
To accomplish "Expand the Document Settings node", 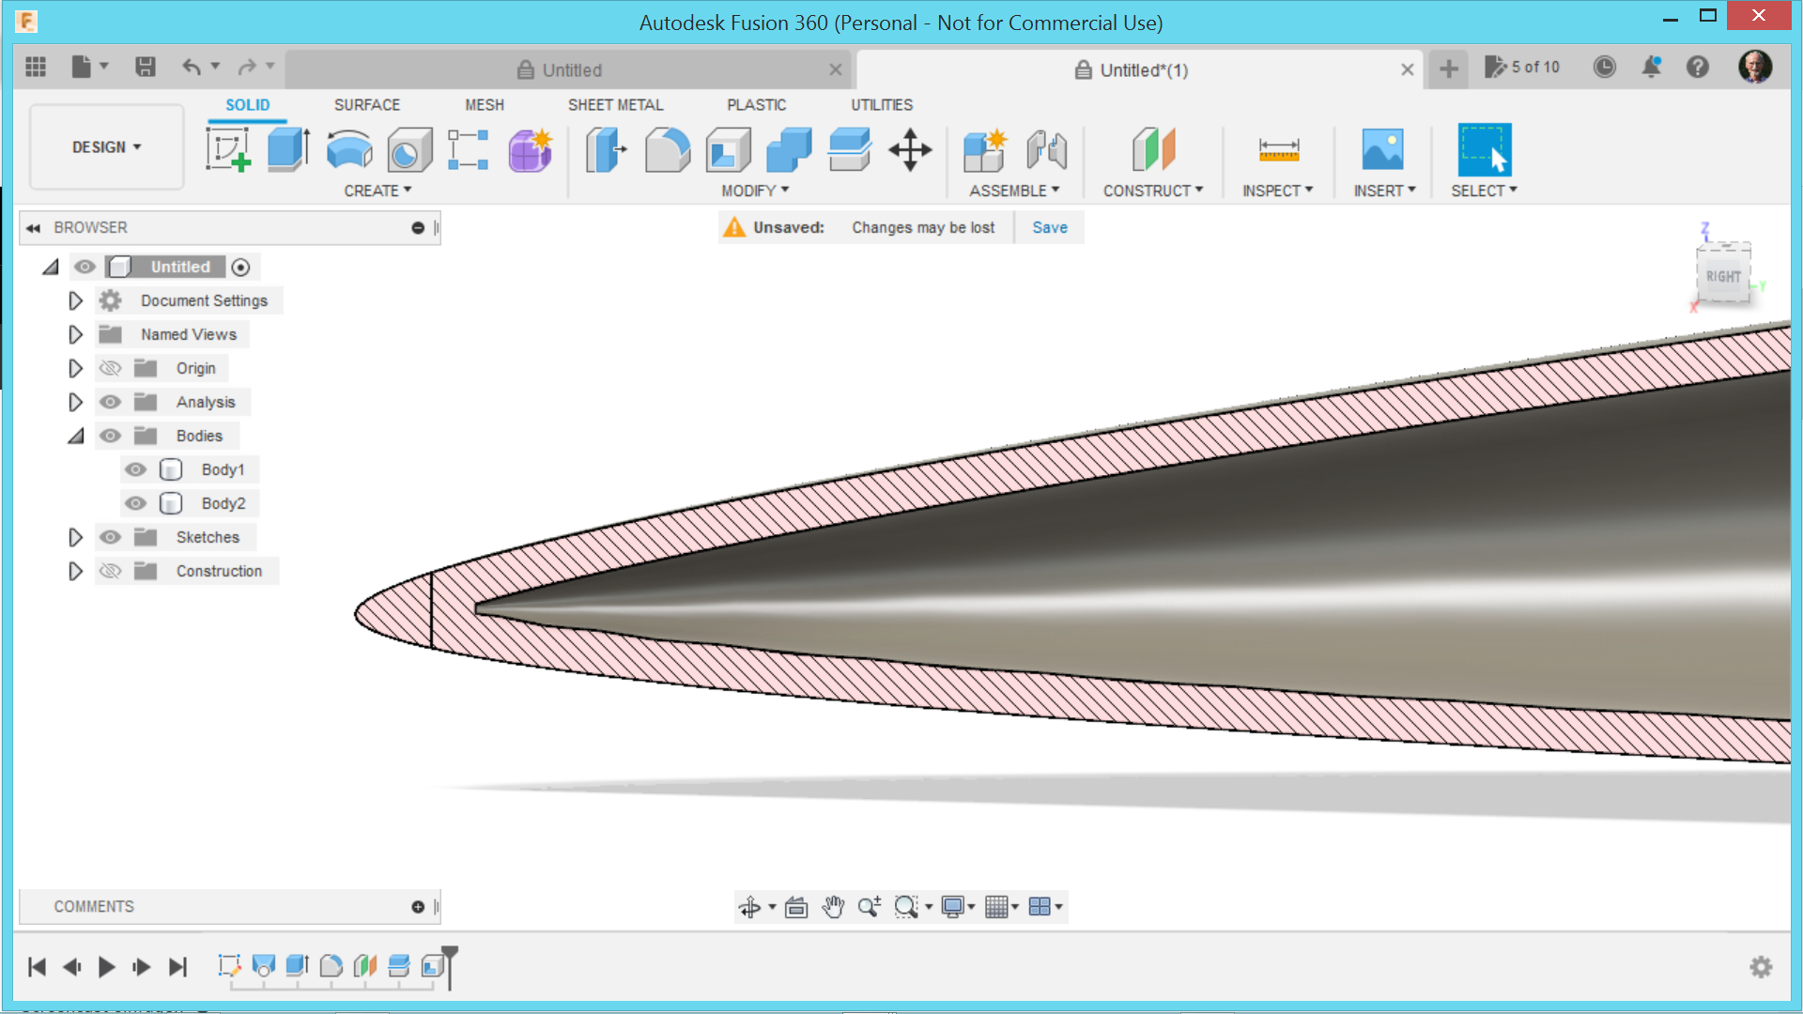I will tap(75, 300).
